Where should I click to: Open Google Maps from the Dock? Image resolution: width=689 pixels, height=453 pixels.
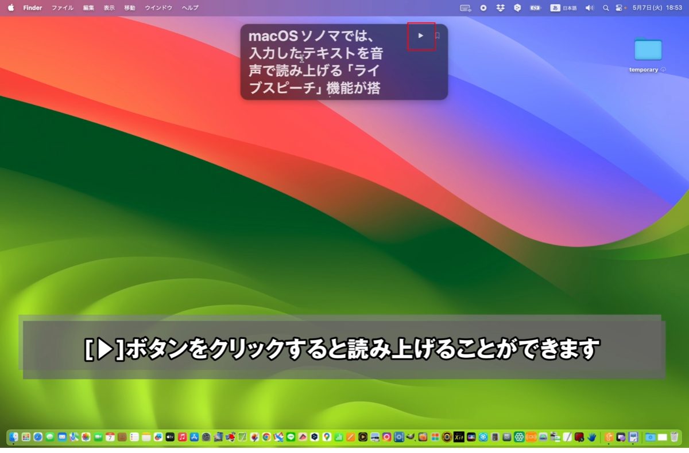pyautogui.click(x=327, y=437)
